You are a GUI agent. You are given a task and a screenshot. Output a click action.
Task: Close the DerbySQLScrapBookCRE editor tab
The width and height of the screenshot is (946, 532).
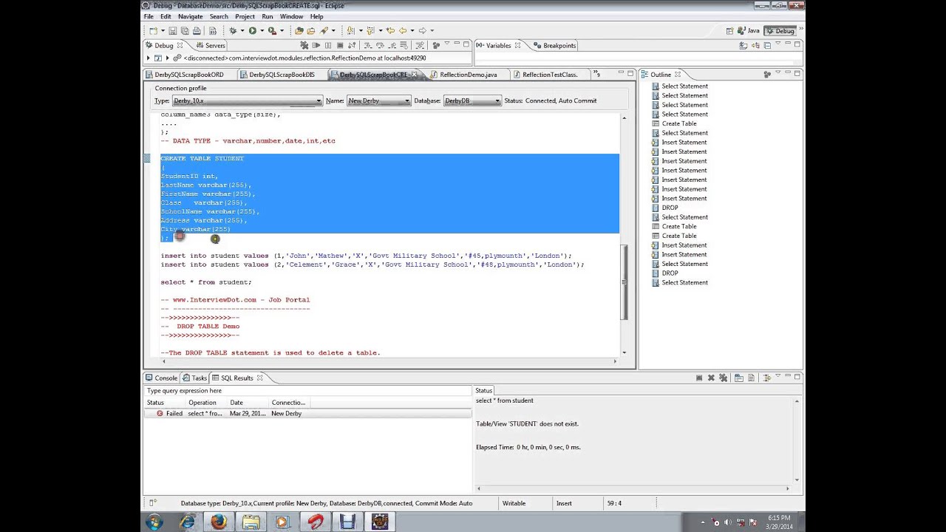tap(414, 75)
